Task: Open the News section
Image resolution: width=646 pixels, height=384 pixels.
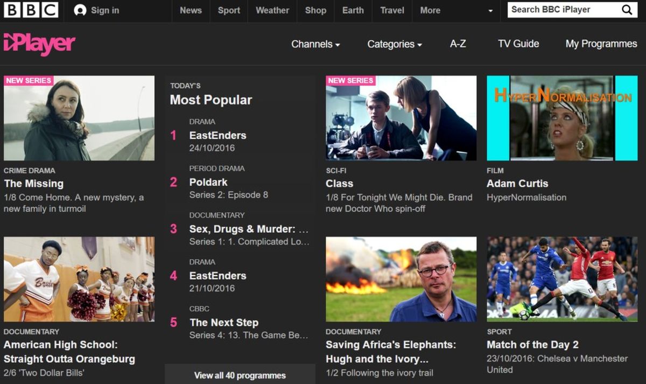Action: click(x=191, y=10)
